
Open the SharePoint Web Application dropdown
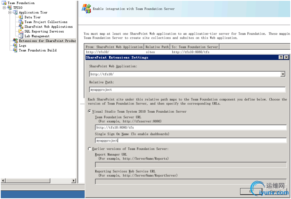pos(283,74)
